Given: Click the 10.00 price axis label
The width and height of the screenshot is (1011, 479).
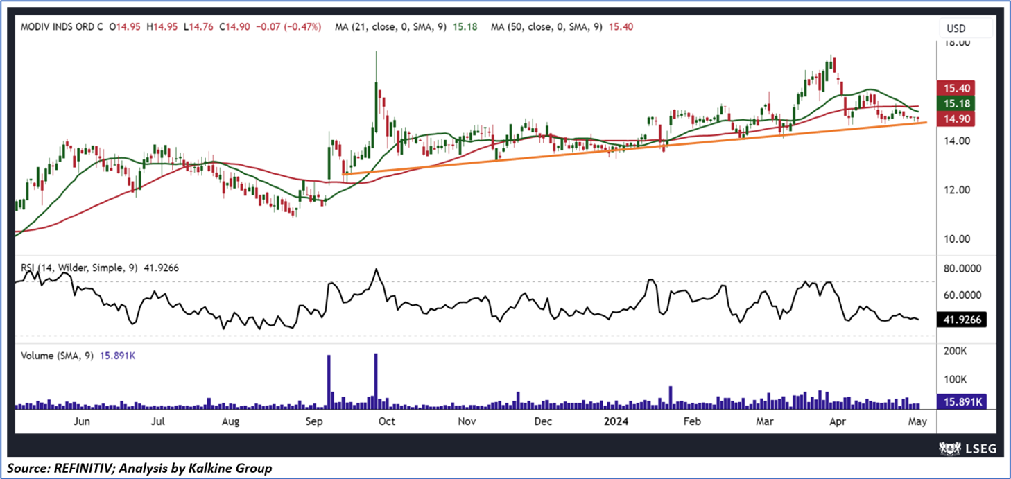Looking at the screenshot, I should coord(958,239).
